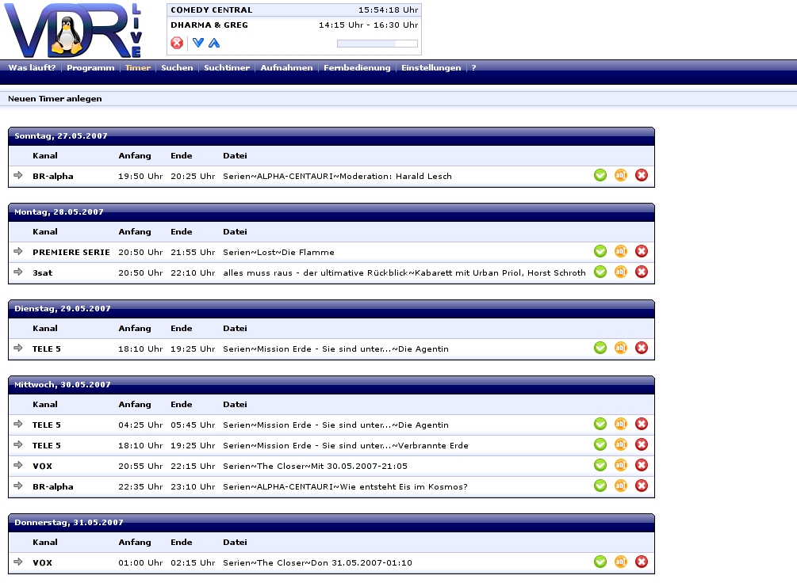
Task: Click the arrow beside the VOX 20:55 row
Action: pyautogui.click(x=18, y=465)
